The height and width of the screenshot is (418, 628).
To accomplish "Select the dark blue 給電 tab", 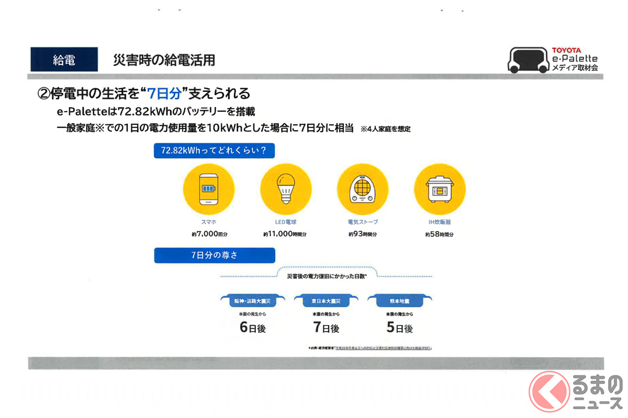I will click(64, 60).
